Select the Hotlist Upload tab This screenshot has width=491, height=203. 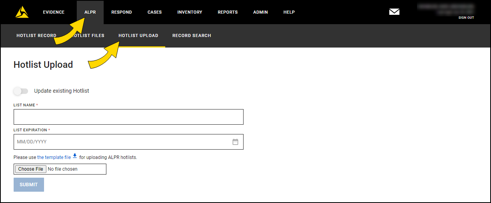click(138, 35)
